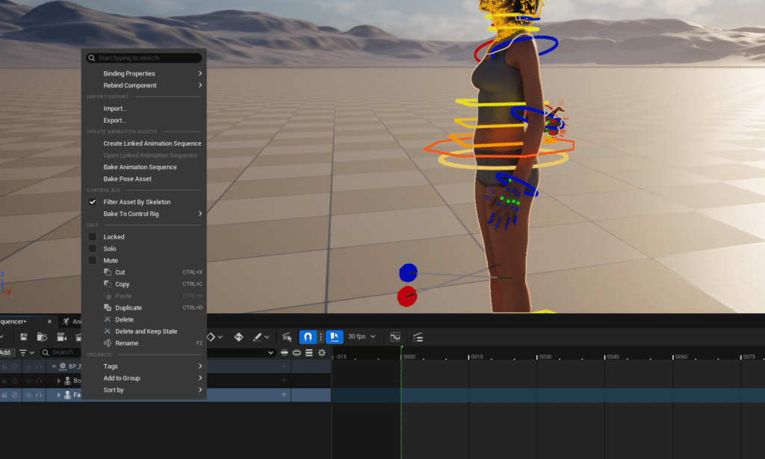This screenshot has height=459, width=765.
Task: Save the sequence using the toolbar save icon
Action: (x=23, y=337)
